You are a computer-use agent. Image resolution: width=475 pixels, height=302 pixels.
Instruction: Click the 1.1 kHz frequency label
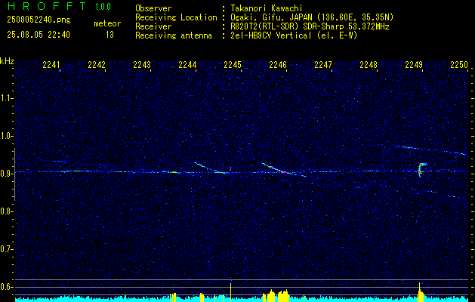pyautogui.click(x=6, y=98)
